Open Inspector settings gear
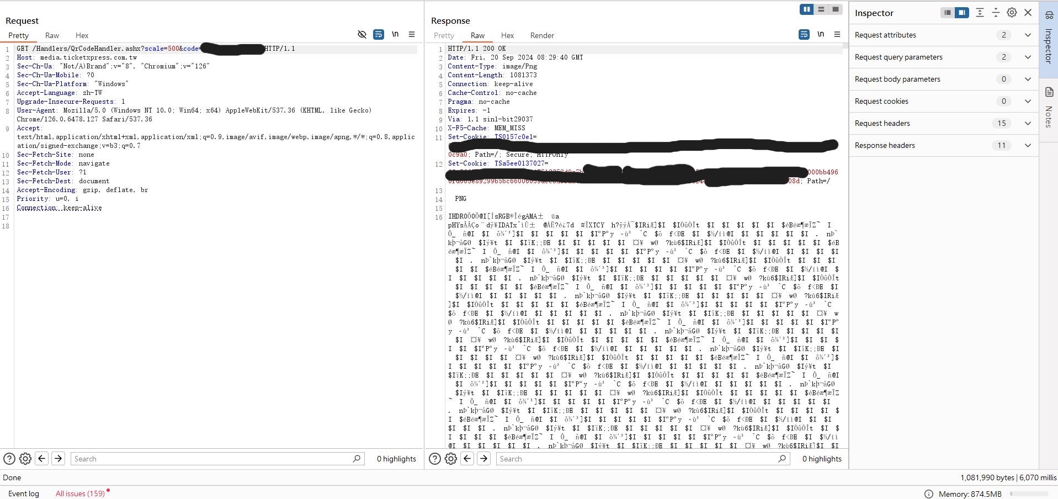Image resolution: width=1058 pixels, height=499 pixels. coord(1012,13)
